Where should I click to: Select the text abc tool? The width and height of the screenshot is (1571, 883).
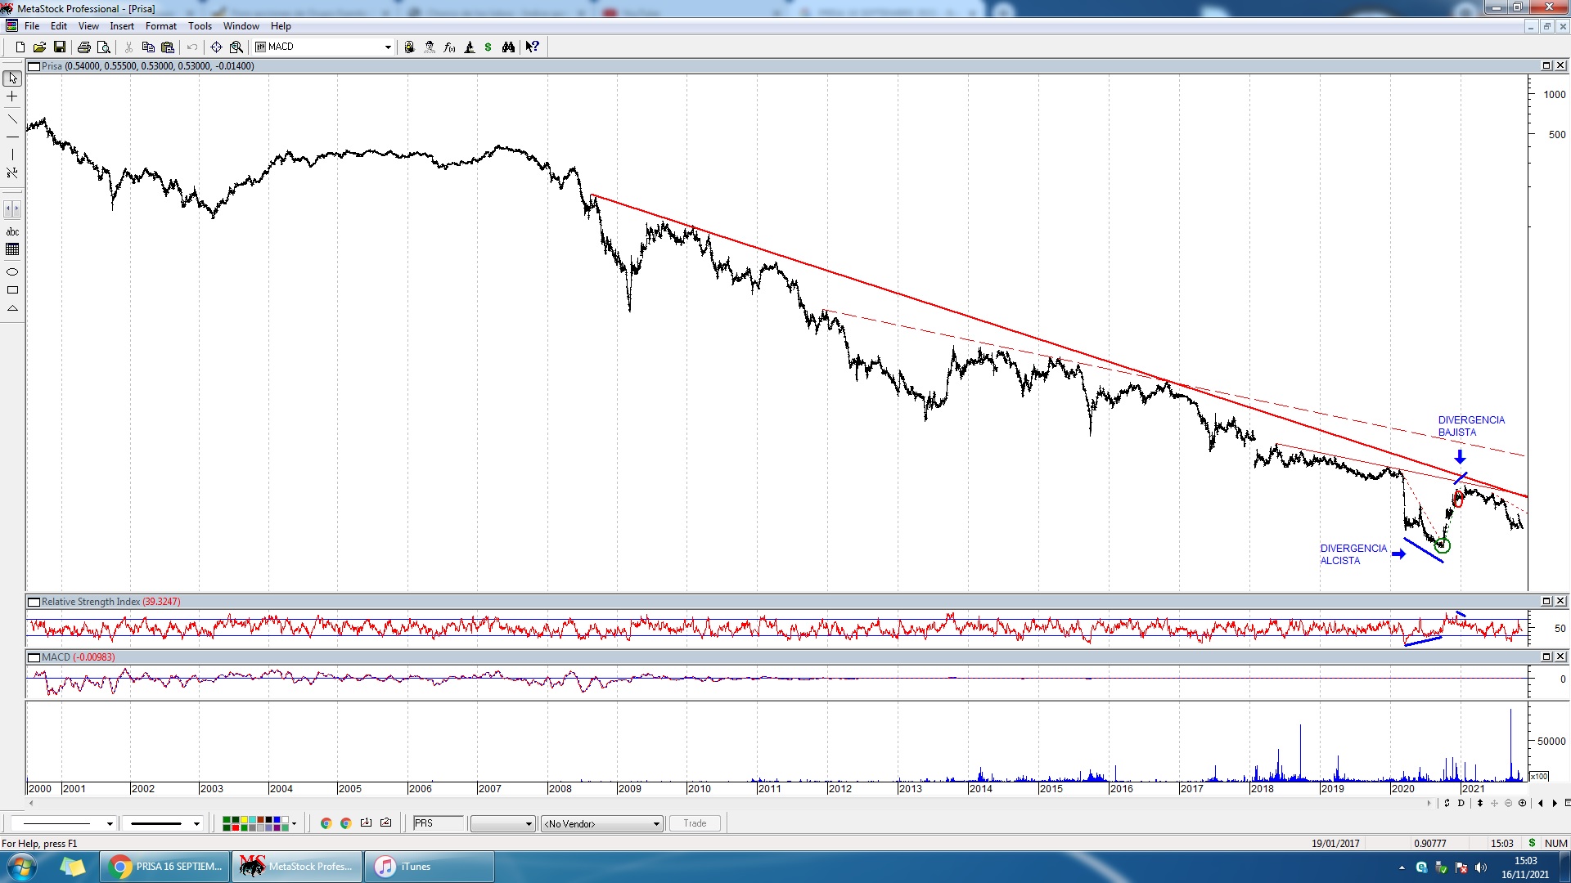[x=12, y=232]
